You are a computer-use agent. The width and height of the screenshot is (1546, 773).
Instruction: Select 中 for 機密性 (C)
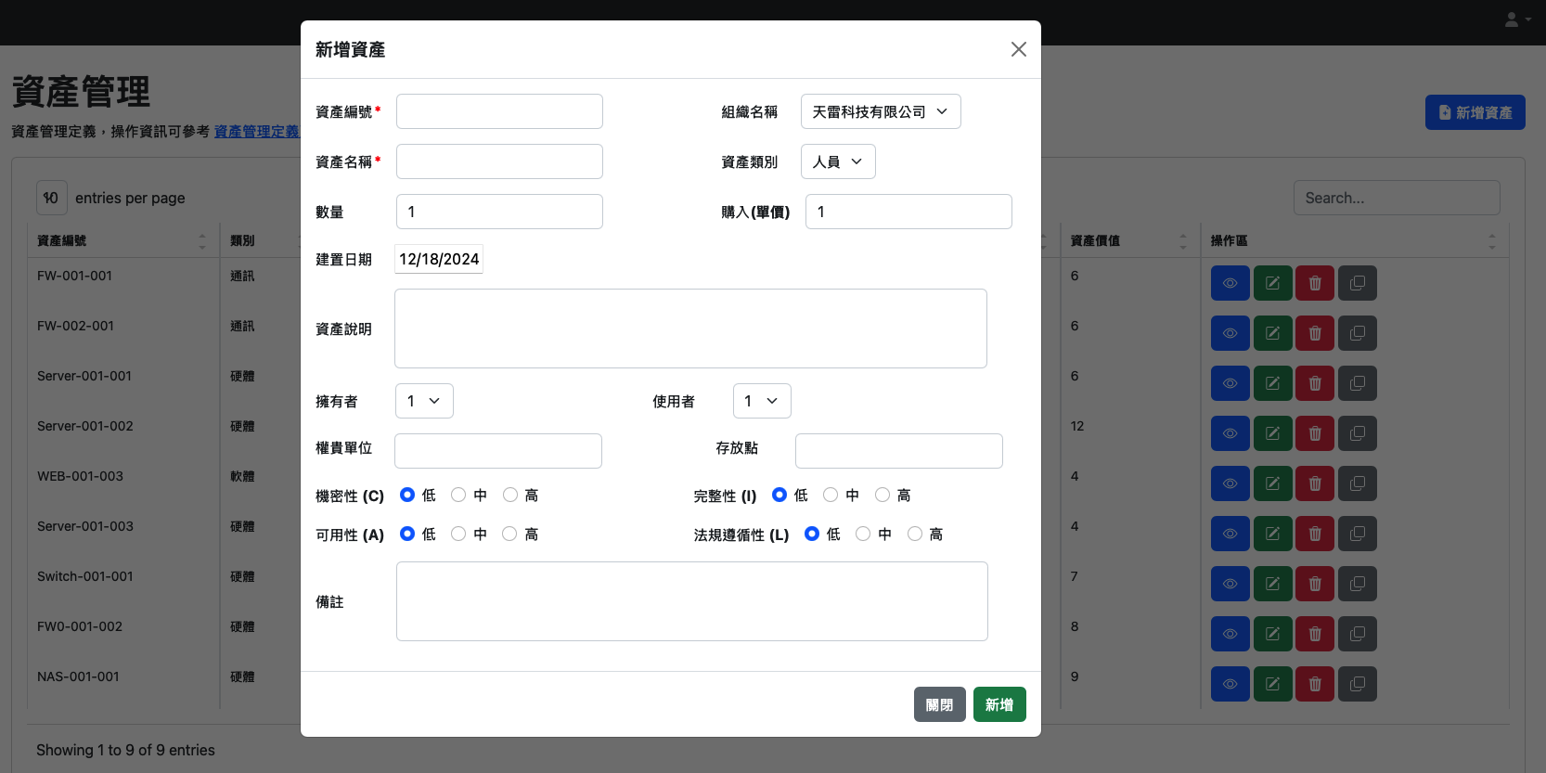[x=458, y=496]
